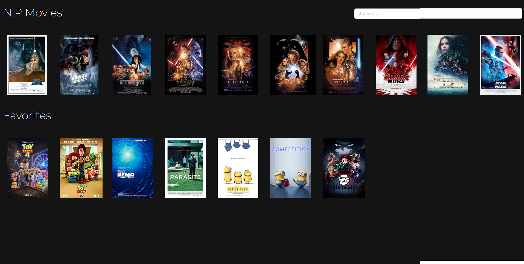Open the red Last Jedi poster
Image resolution: width=524 pixels, height=264 pixels.
[396, 65]
